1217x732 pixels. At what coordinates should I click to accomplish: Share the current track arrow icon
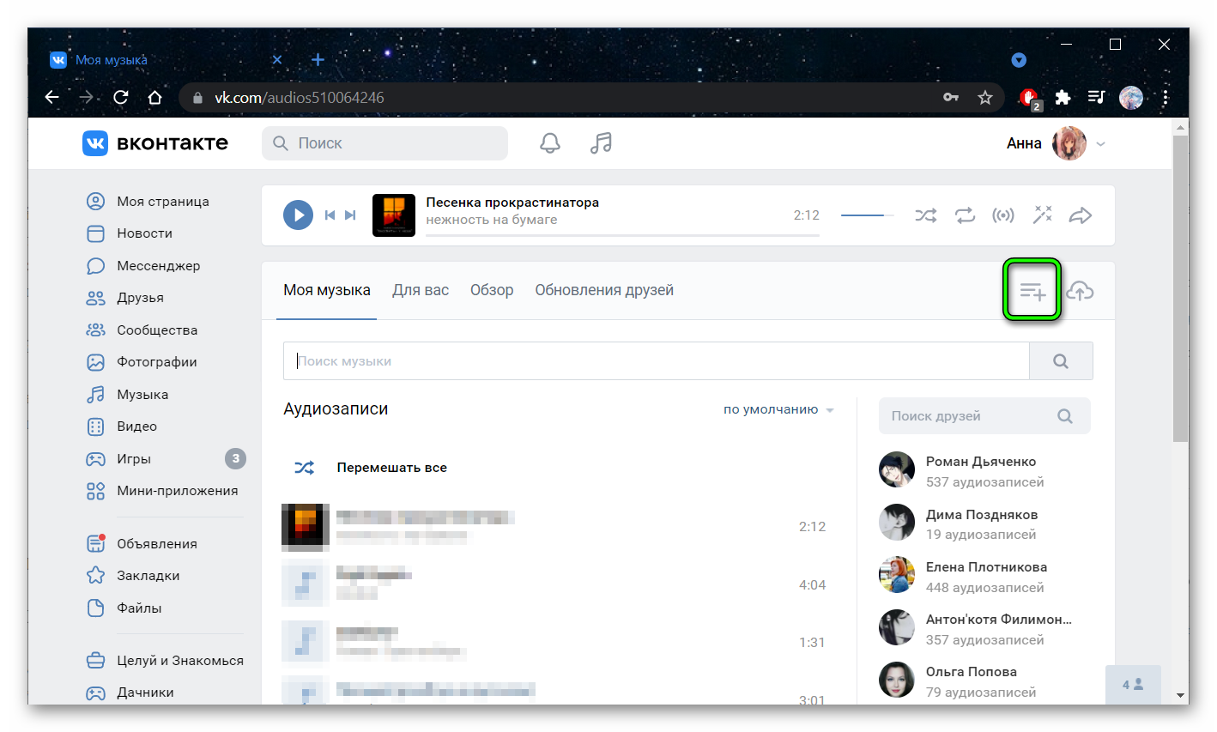[x=1081, y=215]
